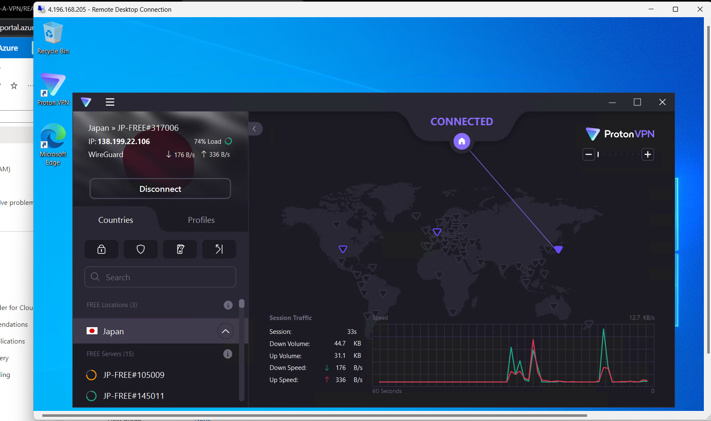Click the Remote Desktop horizontal scrollbar
This screenshot has width=711, height=421.
(x=314, y=416)
